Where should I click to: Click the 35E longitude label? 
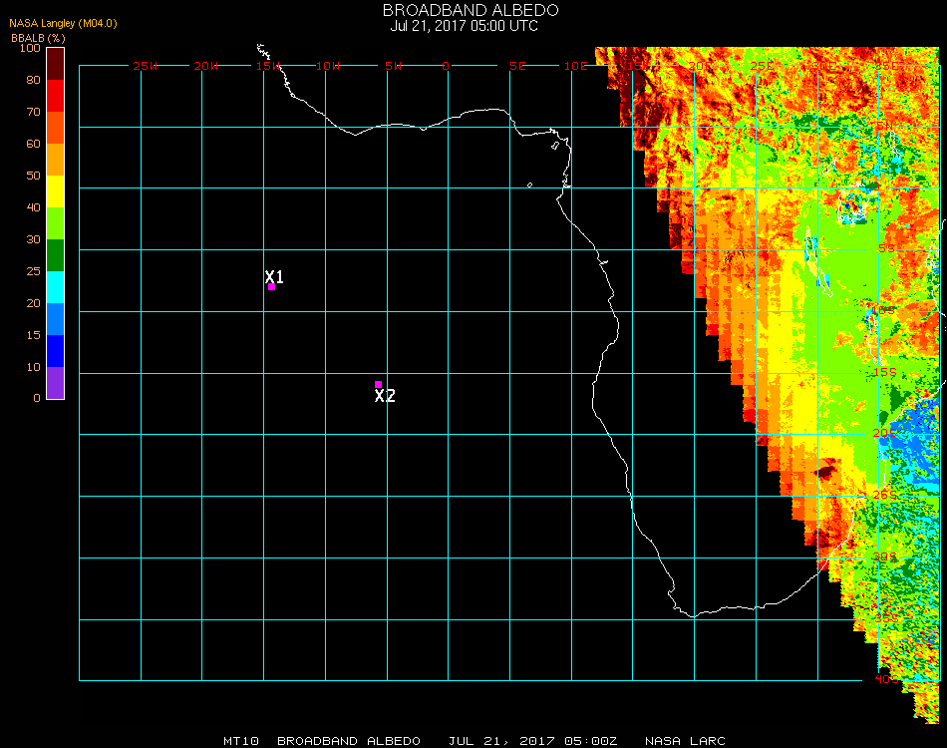pos(886,66)
